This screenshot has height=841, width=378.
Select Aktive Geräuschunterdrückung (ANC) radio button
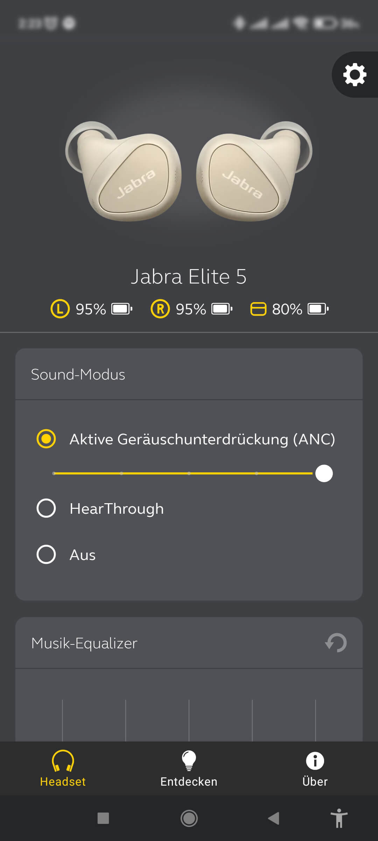46,439
